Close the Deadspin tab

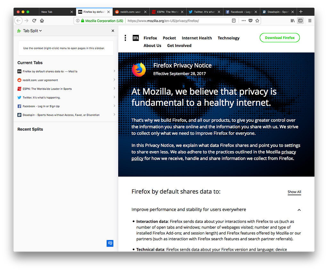(293, 12)
